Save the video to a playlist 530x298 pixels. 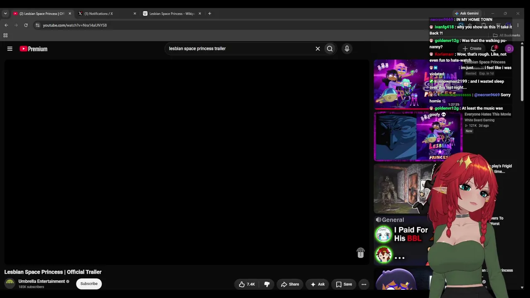[344, 284]
